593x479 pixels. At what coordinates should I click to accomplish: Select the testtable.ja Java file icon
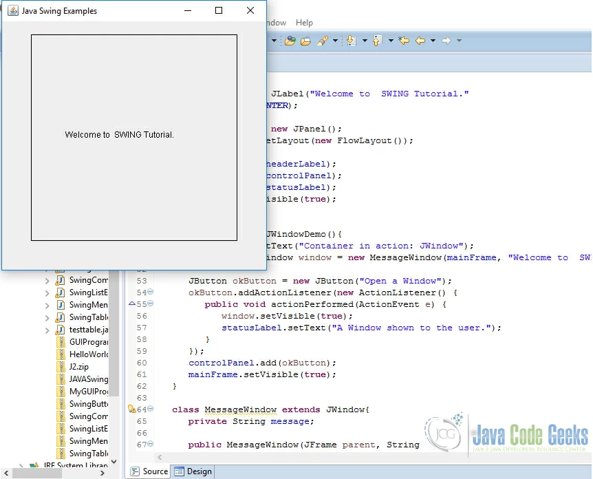pyautogui.click(x=60, y=330)
